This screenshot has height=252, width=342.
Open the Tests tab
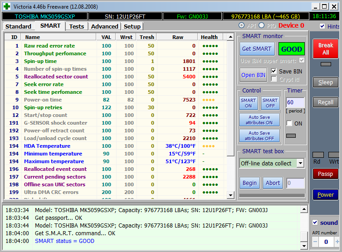(76, 26)
